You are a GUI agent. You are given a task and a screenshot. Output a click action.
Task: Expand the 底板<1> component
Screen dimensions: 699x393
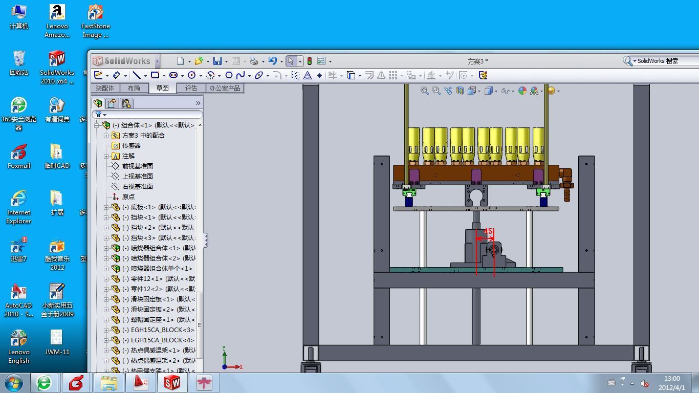(106, 207)
